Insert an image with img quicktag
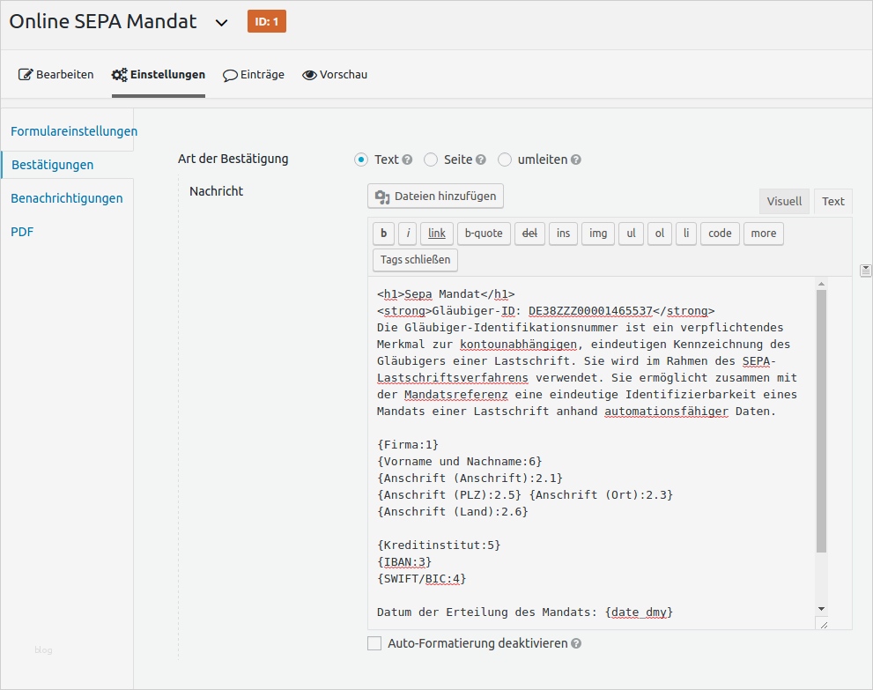This screenshot has height=690, width=873. click(598, 234)
